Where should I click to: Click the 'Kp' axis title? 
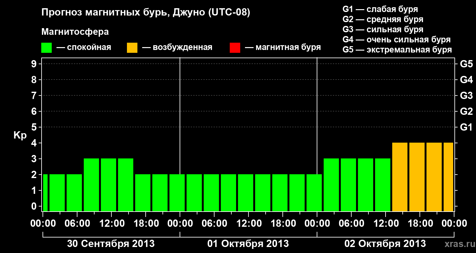[x=20, y=135]
